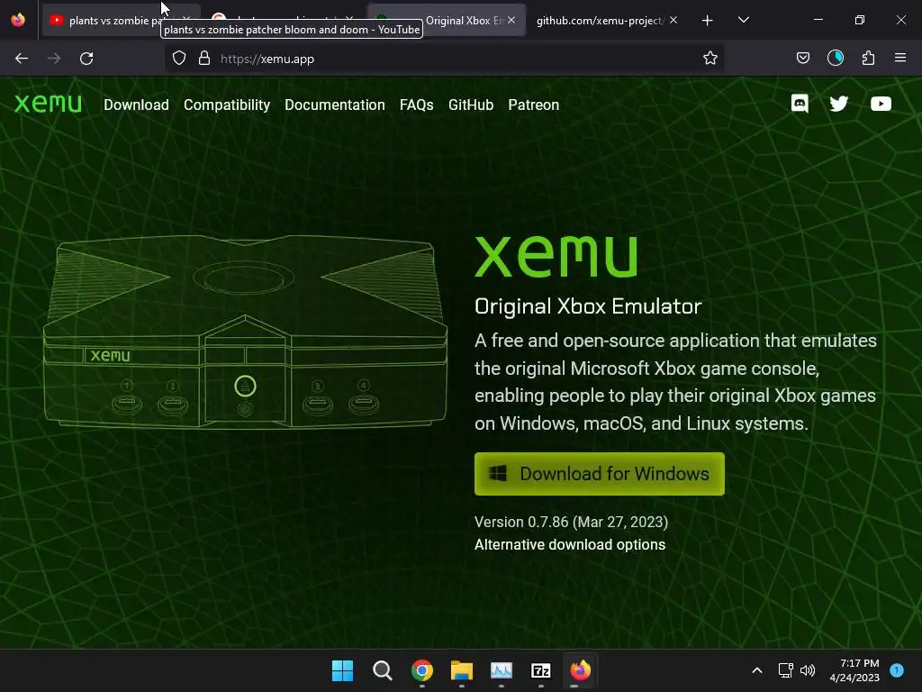Open the Firefox extensions puzzle icon

(868, 59)
